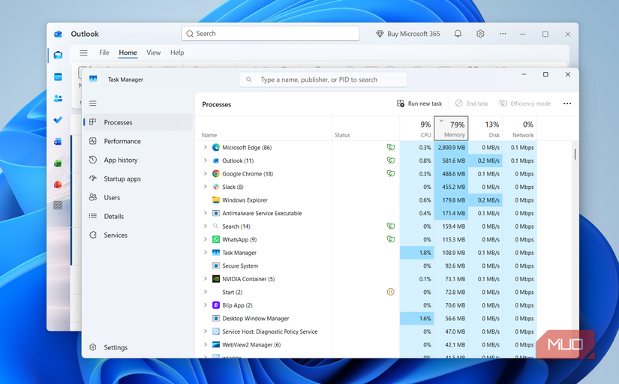The width and height of the screenshot is (619, 384).
Task: Click efficiency leaf icon for Search row
Action: point(390,226)
